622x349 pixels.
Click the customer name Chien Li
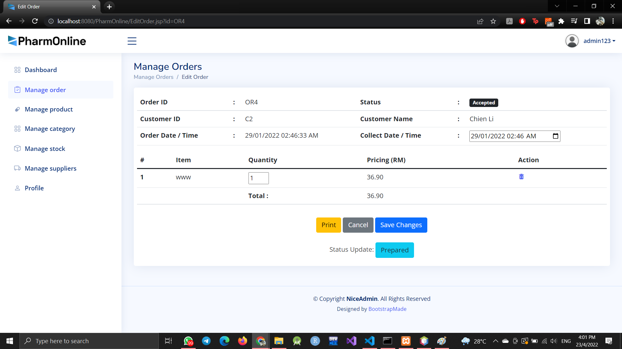(x=481, y=119)
